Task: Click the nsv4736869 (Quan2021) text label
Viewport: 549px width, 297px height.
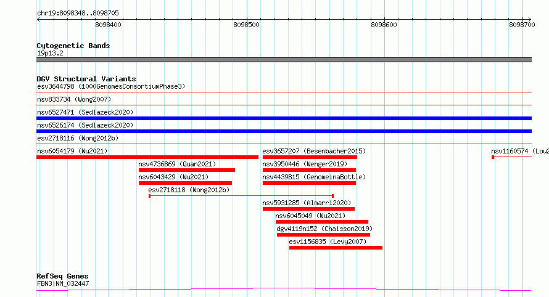Action: click(x=177, y=164)
